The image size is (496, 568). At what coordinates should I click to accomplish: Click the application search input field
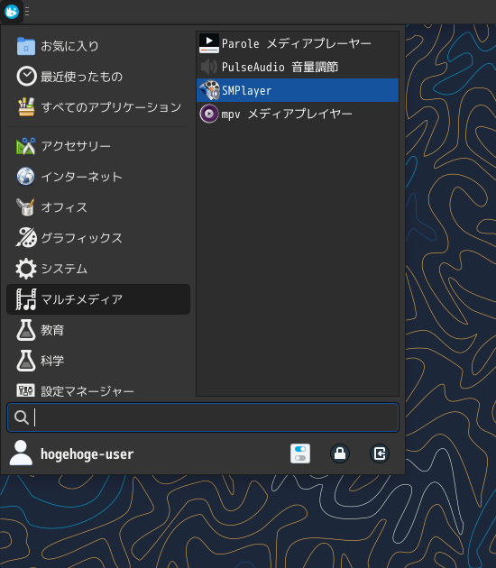point(203,417)
